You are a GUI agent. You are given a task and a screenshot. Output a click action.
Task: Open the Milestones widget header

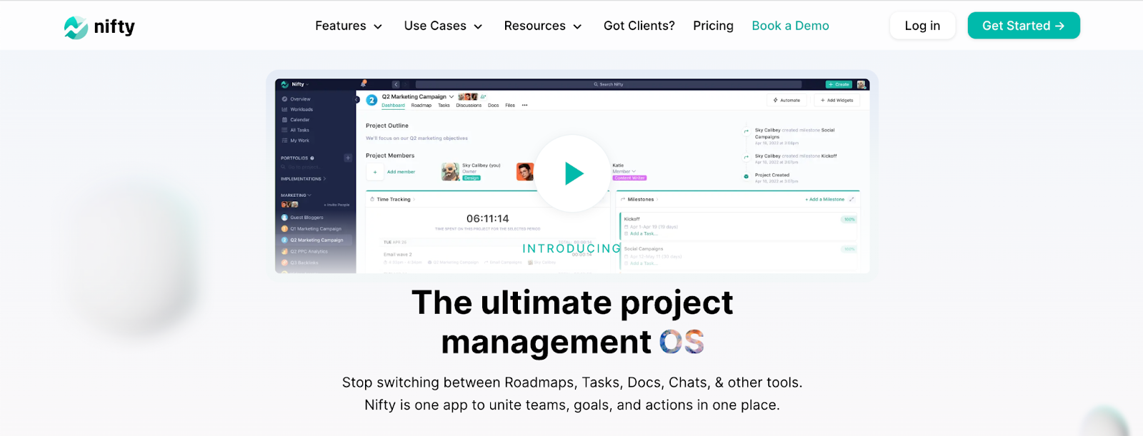point(640,200)
